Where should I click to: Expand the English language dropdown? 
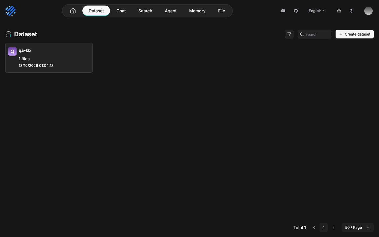(317, 11)
